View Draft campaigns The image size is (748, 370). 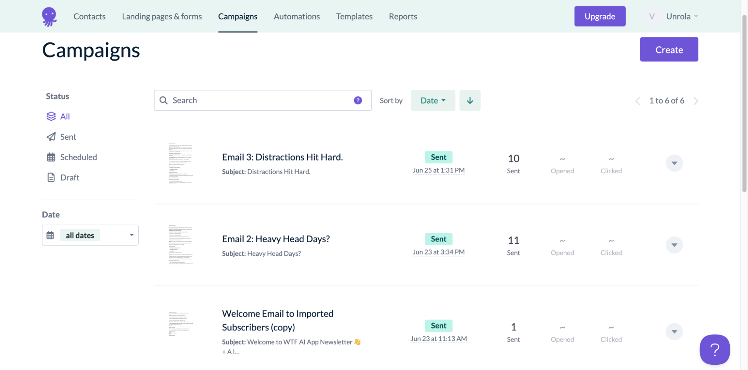tap(70, 177)
